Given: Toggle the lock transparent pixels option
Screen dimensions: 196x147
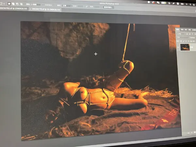Looking at the screenshot, I should pyautogui.click(x=181, y=41).
